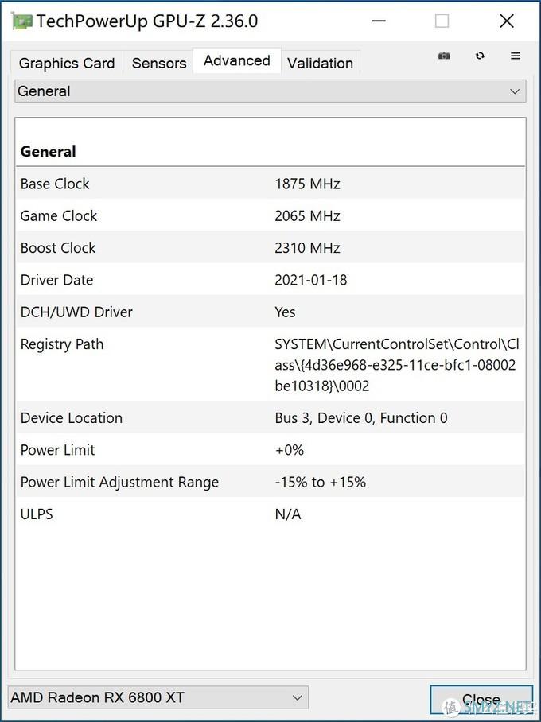
Task: Select the Driver Date label
Action: pyautogui.click(x=56, y=280)
